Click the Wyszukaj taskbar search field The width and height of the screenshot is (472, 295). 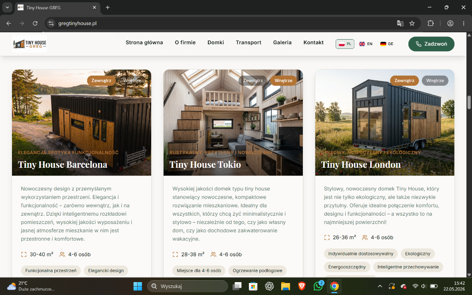coord(187,286)
